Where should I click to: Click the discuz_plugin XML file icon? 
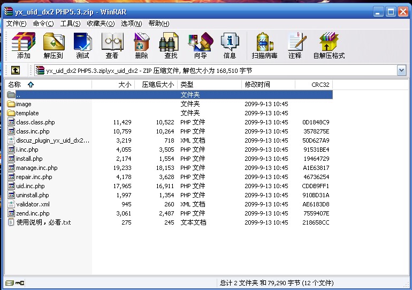[x=11, y=140]
